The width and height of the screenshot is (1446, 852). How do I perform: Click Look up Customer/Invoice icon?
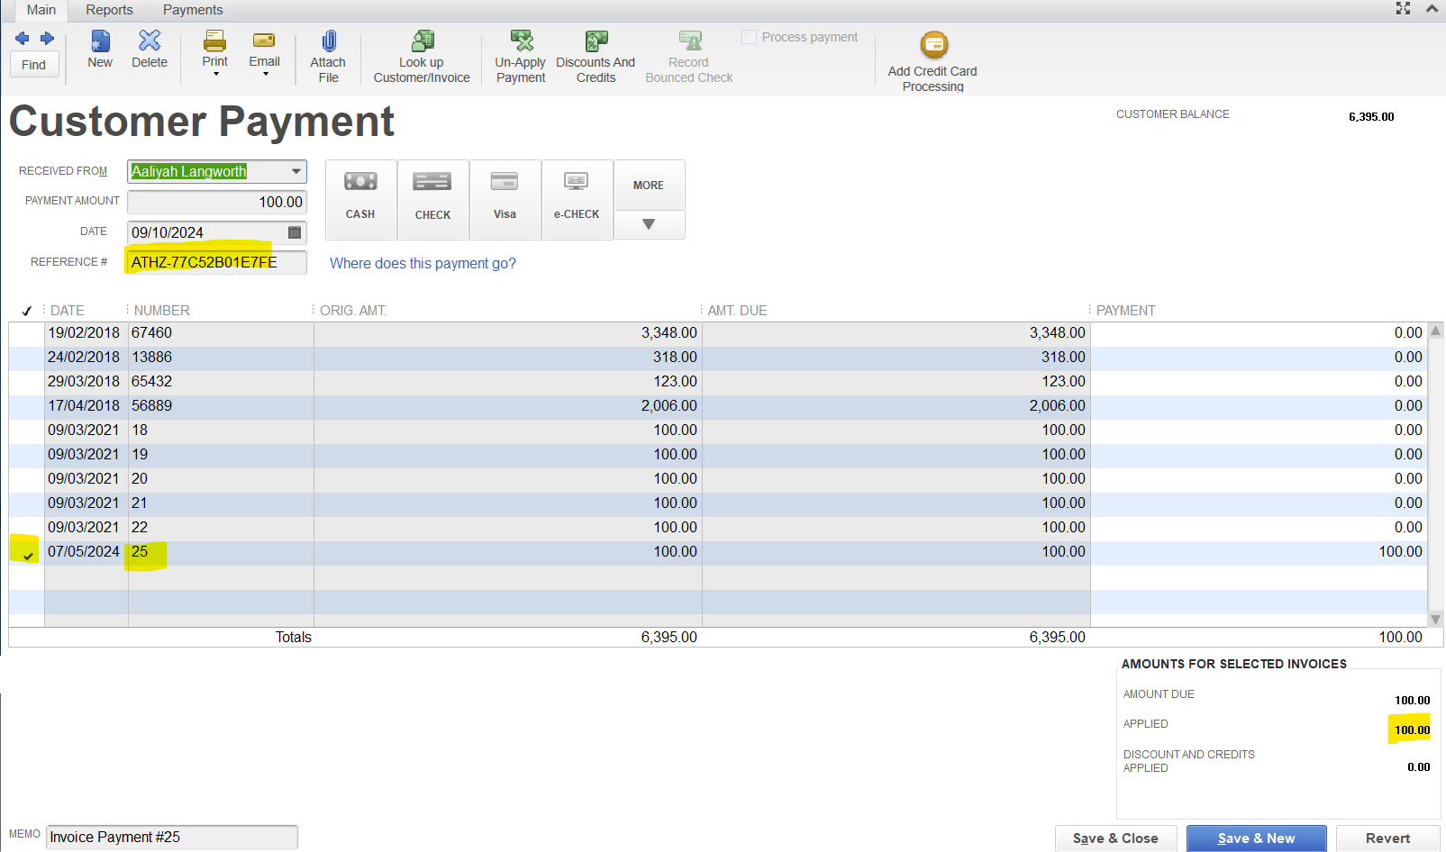pyautogui.click(x=423, y=41)
